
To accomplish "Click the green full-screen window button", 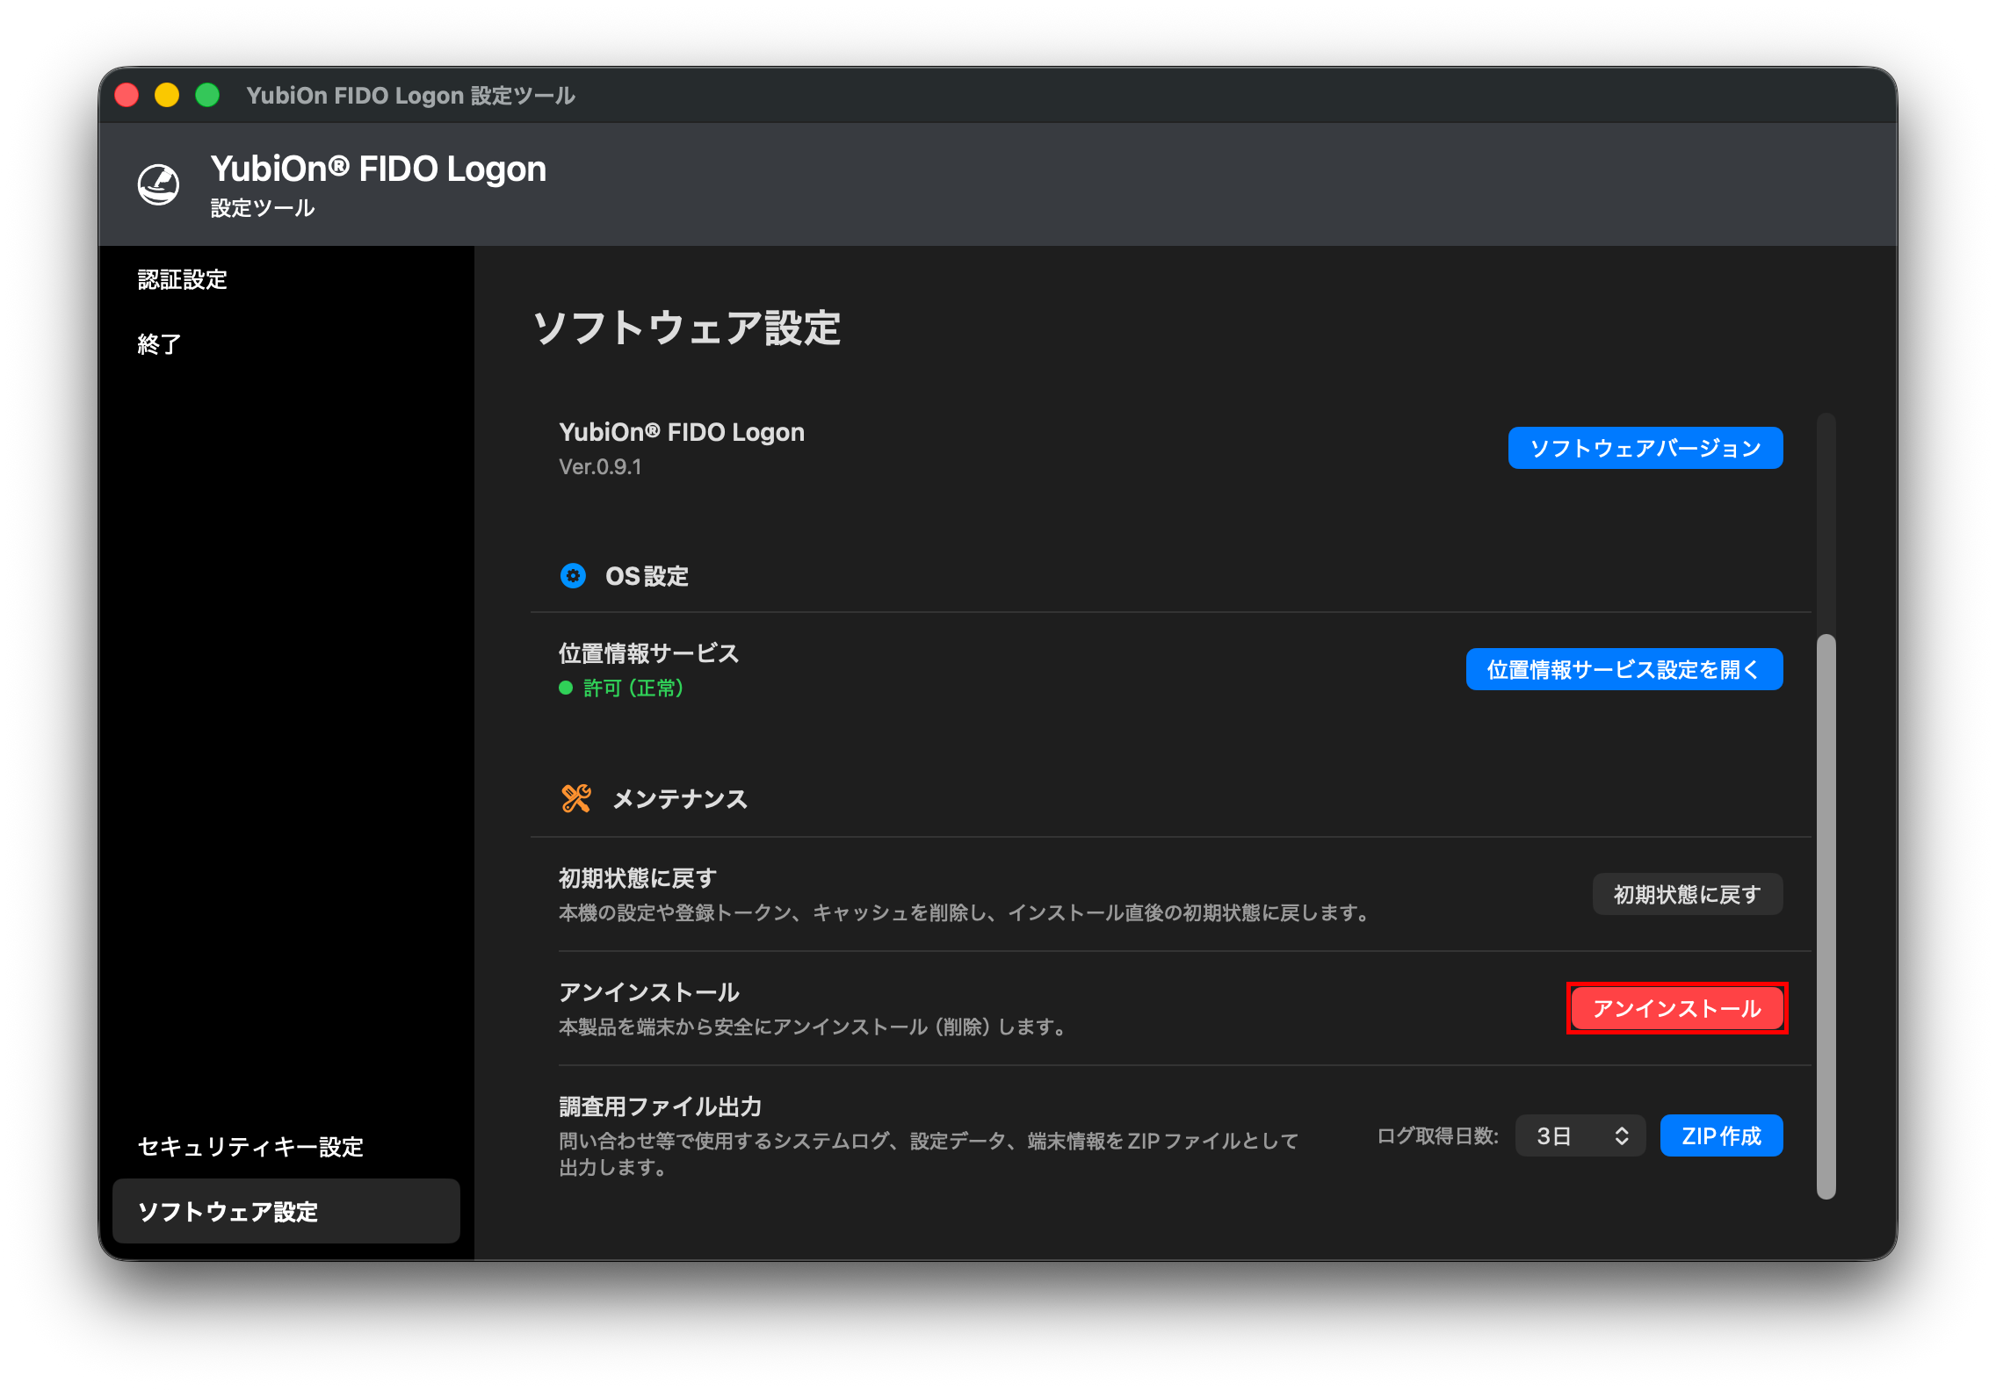I will [x=207, y=95].
